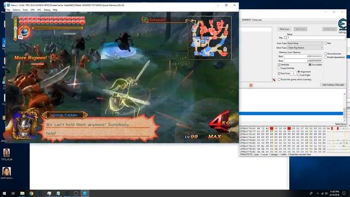Image resolution: width=350 pixels, height=197 pixels.
Task: Click the memory scan Start address field
Action: (303, 56)
